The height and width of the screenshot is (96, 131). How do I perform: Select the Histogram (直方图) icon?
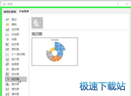pos(7,84)
